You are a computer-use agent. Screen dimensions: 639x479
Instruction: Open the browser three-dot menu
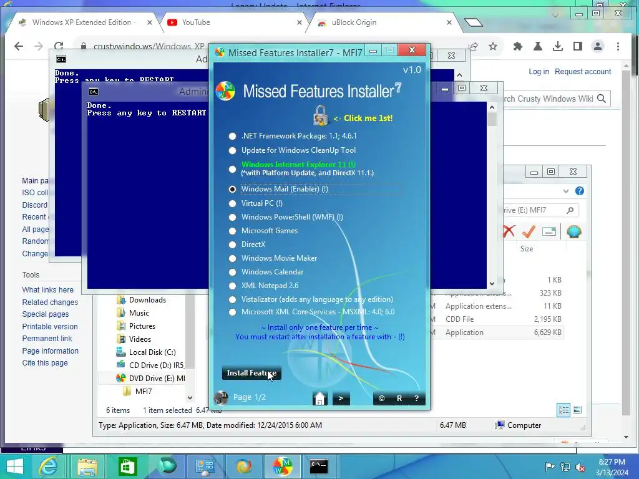point(618,46)
